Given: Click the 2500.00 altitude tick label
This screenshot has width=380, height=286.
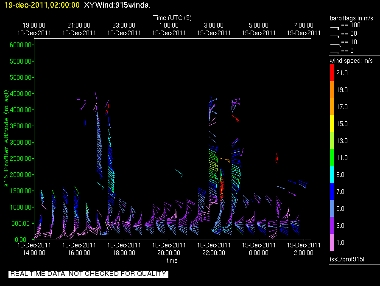Looking at the screenshot, I should pyautogui.click(x=21, y=159).
